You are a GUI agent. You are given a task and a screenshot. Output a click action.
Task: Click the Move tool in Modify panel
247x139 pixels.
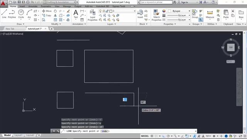(x=47, y=11)
